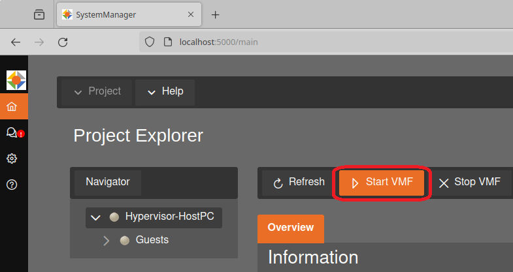Open a new browser tab
The image size is (513, 272).
click(x=215, y=15)
